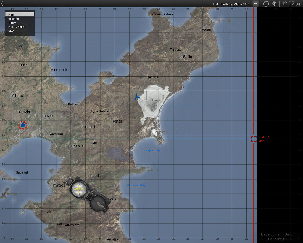
Task: Click the Pyrgos town label
Action: [x=59, y=185]
